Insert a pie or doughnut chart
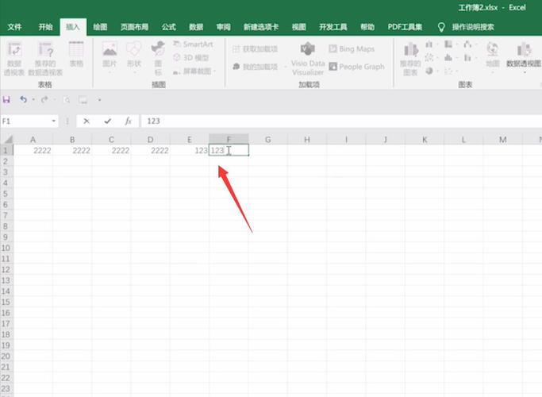 429,71
